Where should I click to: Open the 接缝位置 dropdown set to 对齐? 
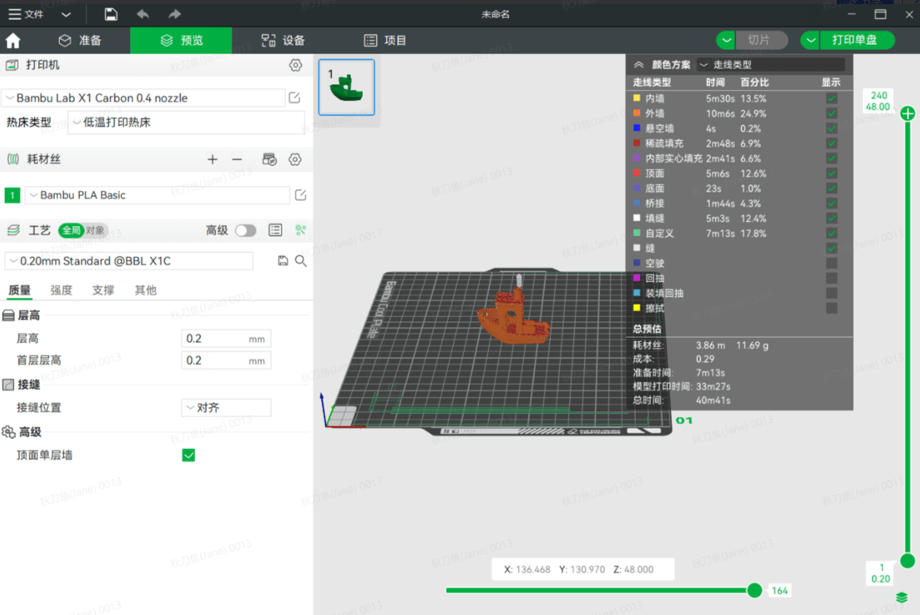pyautogui.click(x=225, y=407)
